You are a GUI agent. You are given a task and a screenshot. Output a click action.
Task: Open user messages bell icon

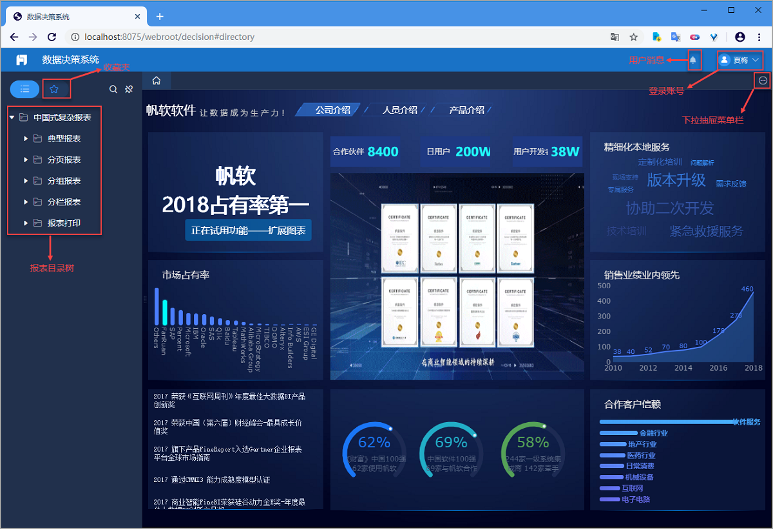point(693,60)
